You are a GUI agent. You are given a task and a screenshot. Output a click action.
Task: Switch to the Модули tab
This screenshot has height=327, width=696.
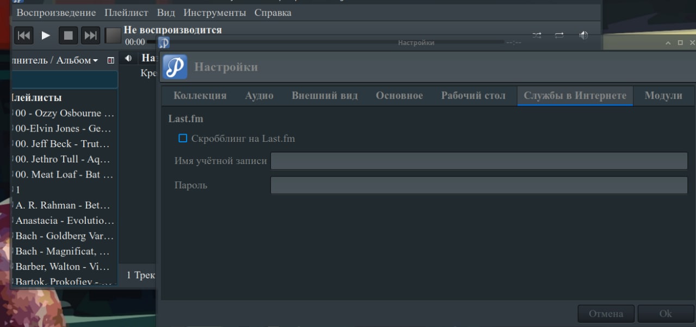click(x=663, y=96)
